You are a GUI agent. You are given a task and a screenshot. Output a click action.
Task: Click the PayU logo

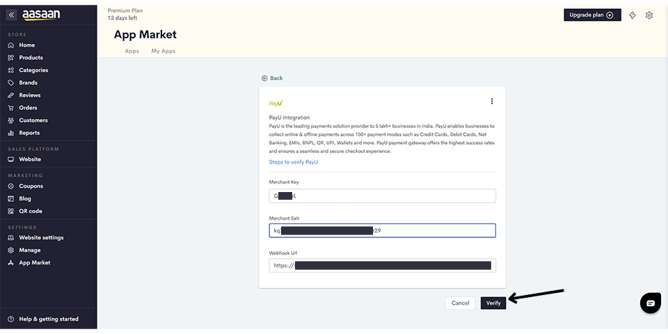276,103
